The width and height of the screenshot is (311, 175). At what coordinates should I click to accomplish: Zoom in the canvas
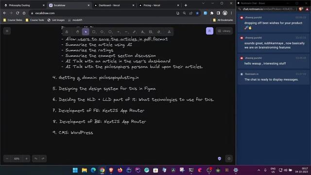[x=26, y=158]
